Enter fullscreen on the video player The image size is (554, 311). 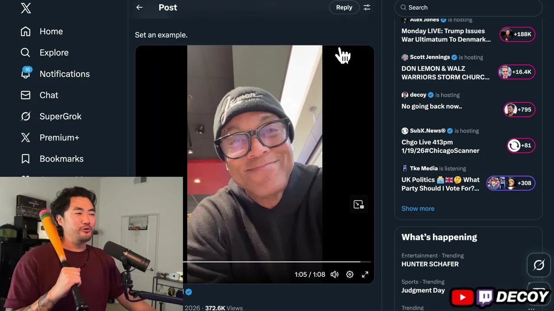365,274
